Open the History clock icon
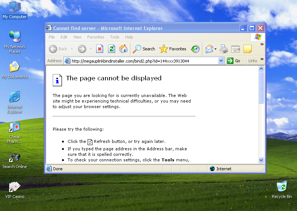Screen dimensions: 297x211 pos(195,49)
